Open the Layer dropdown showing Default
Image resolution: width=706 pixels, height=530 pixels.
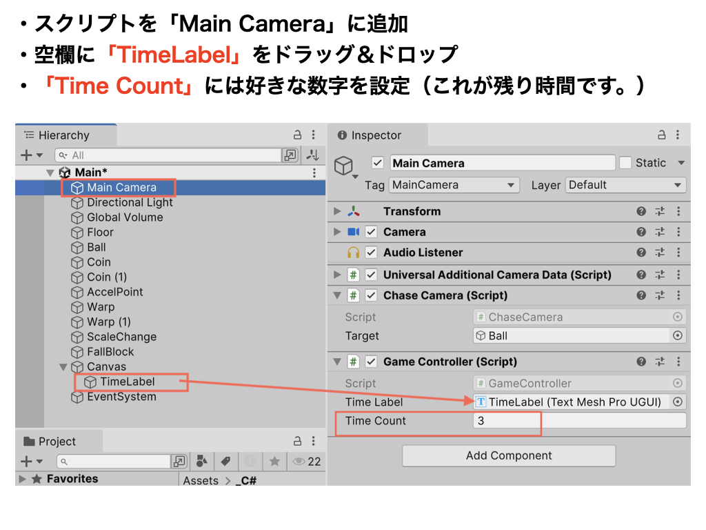pyautogui.click(x=625, y=185)
